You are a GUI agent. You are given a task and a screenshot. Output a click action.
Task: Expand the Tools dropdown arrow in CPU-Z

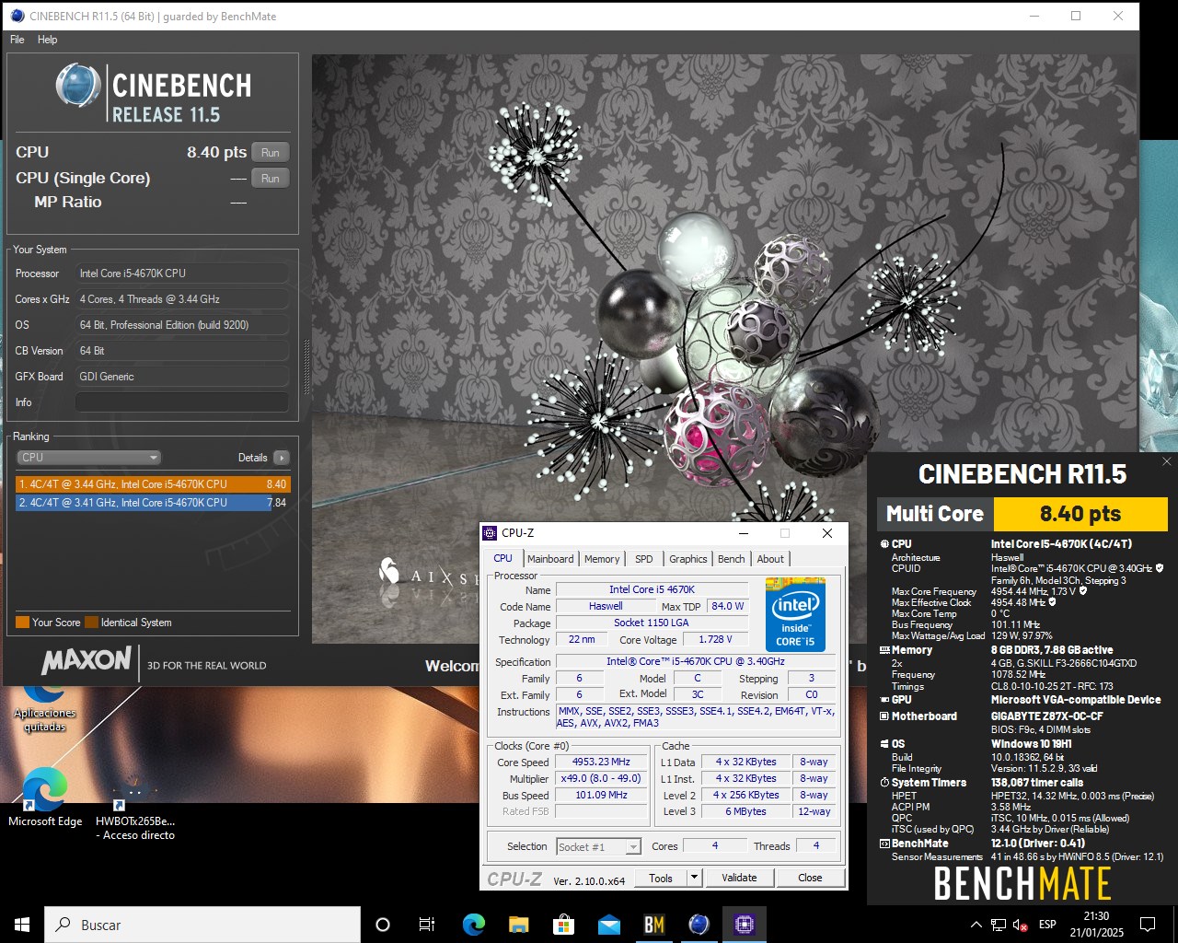click(695, 878)
